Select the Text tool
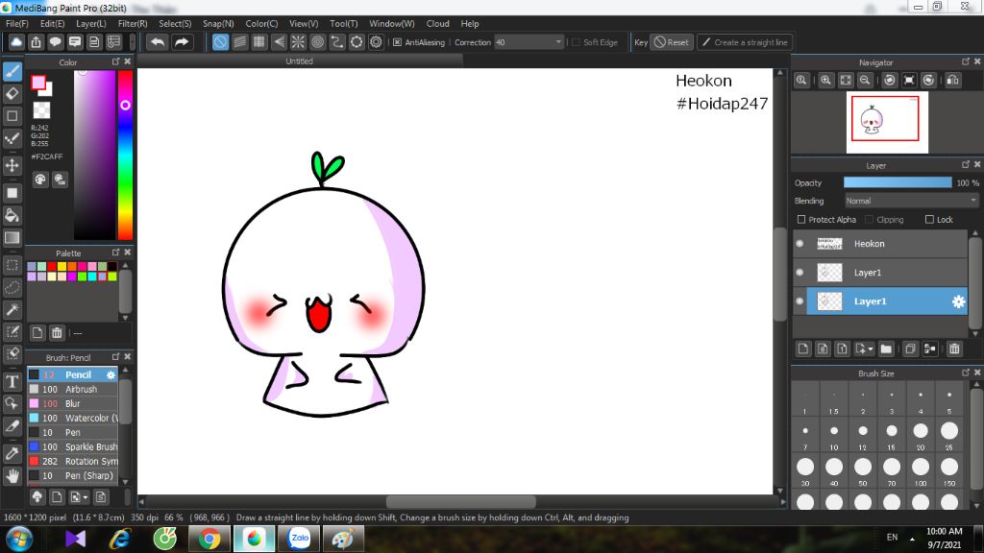This screenshot has height=553, width=984. [x=12, y=381]
